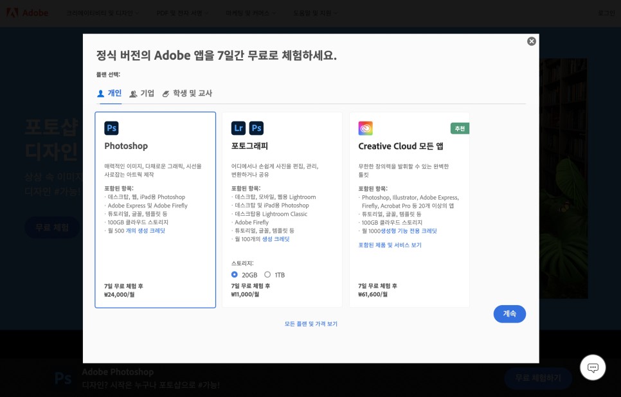The height and width of the screenshot is (397, 621).
Task: Switch to the 학생 및 교사 tab
Action: tap(187, 93)
